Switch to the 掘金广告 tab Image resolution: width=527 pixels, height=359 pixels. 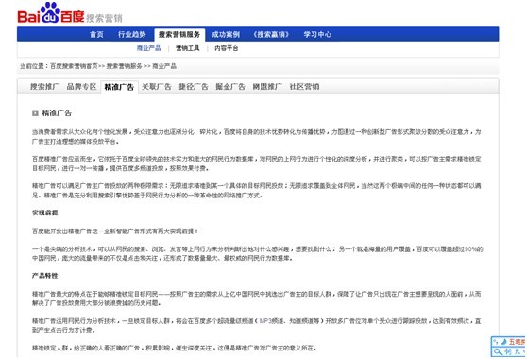point(230,87)
